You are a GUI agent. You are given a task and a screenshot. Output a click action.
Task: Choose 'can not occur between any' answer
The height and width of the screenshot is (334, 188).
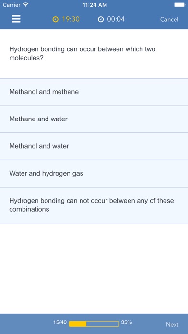pos(94,205)
